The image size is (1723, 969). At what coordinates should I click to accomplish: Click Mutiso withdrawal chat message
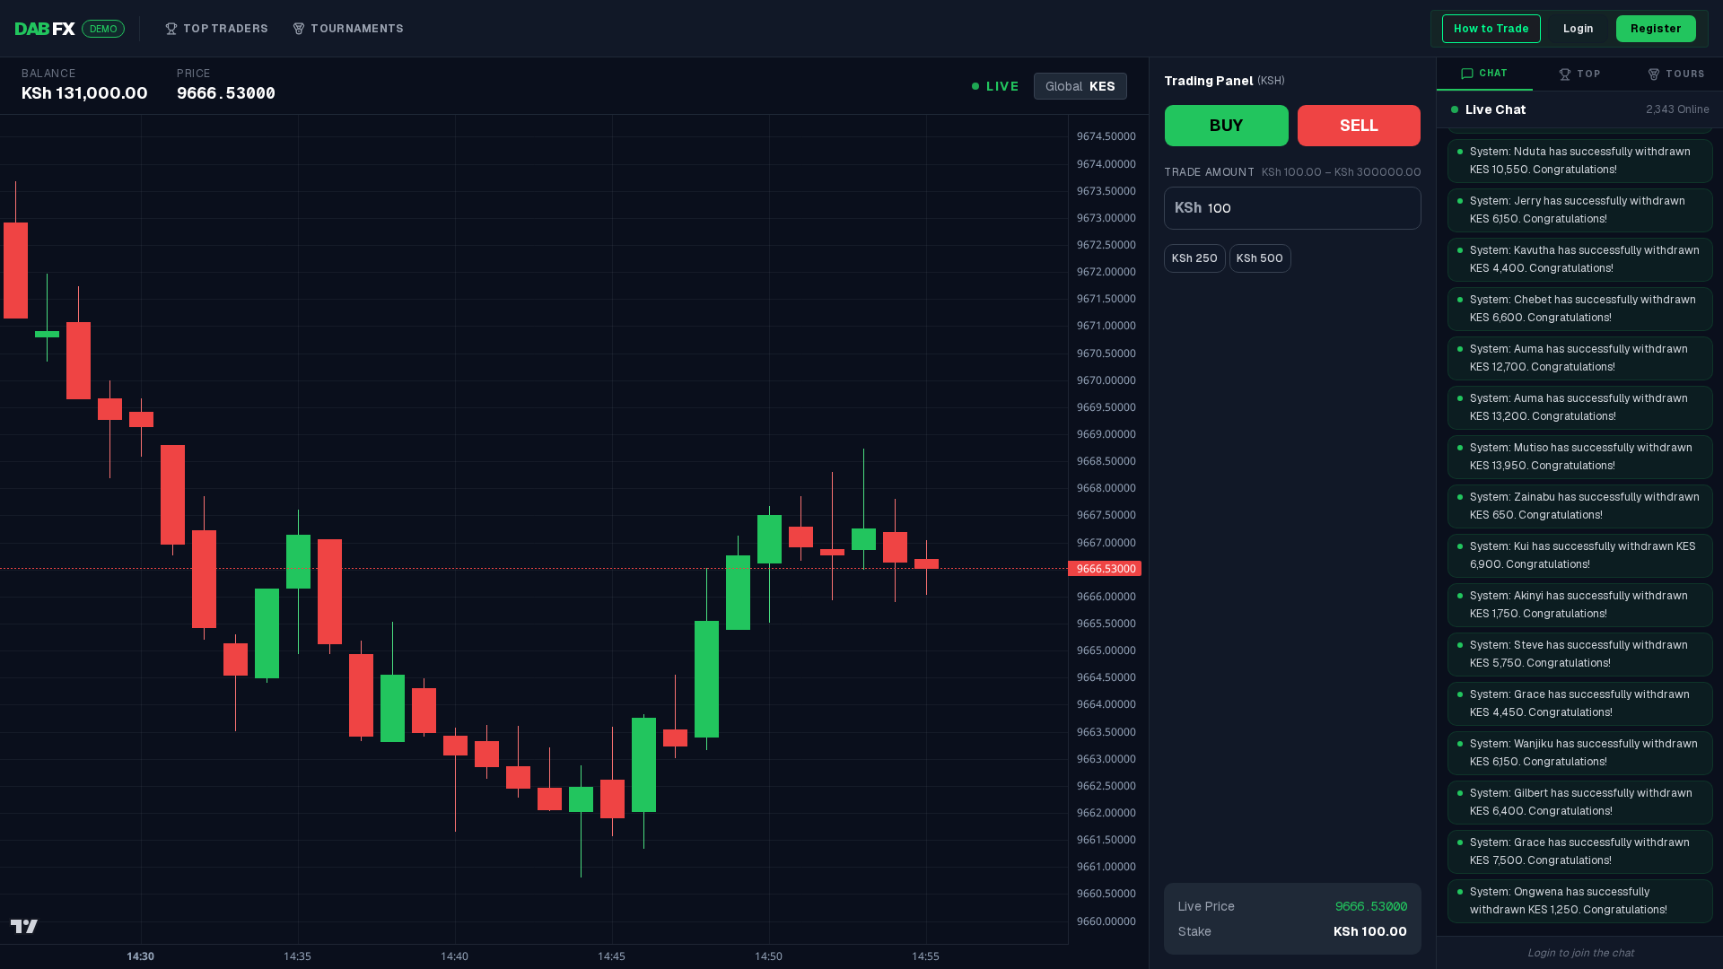pos(1580,457)
